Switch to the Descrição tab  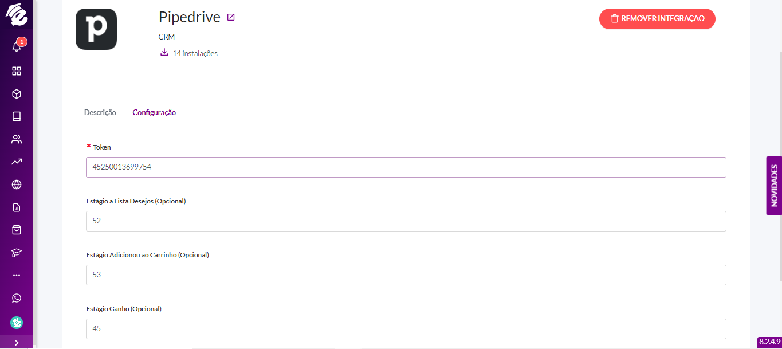(100, 112)
